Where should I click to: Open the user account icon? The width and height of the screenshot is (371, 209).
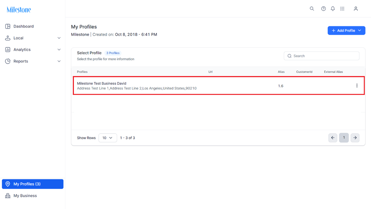[356, 9]
